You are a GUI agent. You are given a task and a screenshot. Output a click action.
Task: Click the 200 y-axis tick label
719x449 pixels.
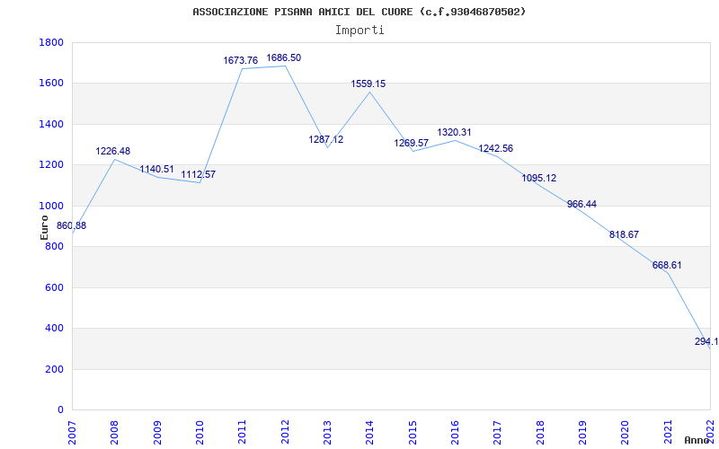(55, 369)
